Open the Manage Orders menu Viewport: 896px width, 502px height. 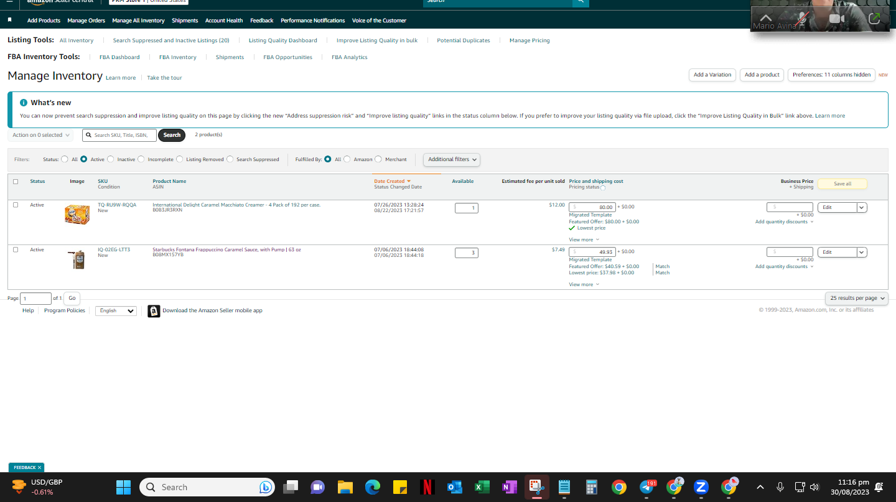pos(86,21)
